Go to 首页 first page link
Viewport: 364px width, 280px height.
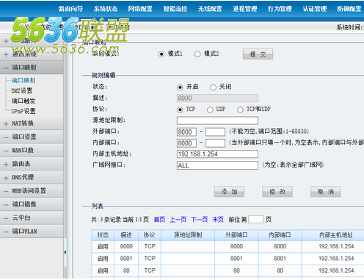(159, 220)
